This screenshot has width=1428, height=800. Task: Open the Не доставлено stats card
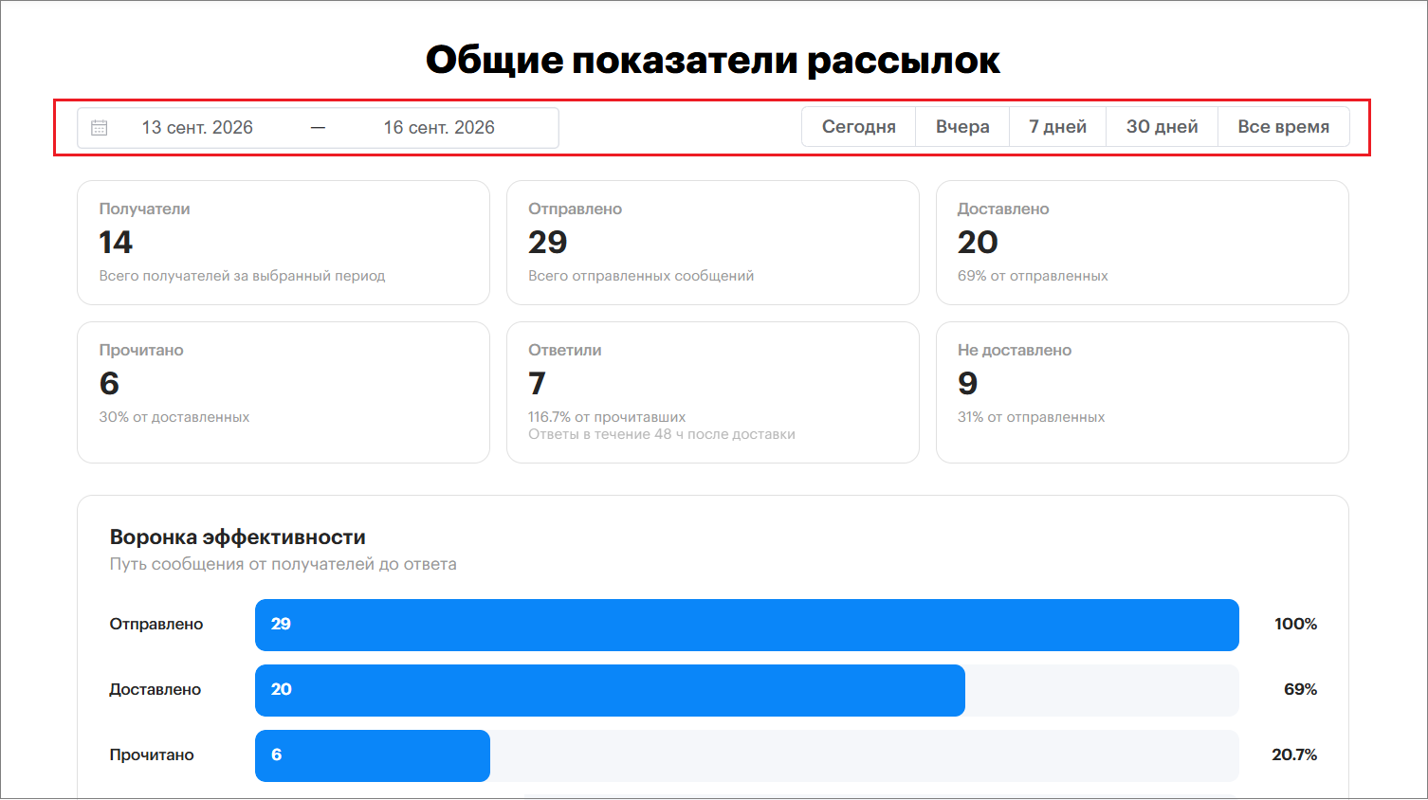(1143, 392)
